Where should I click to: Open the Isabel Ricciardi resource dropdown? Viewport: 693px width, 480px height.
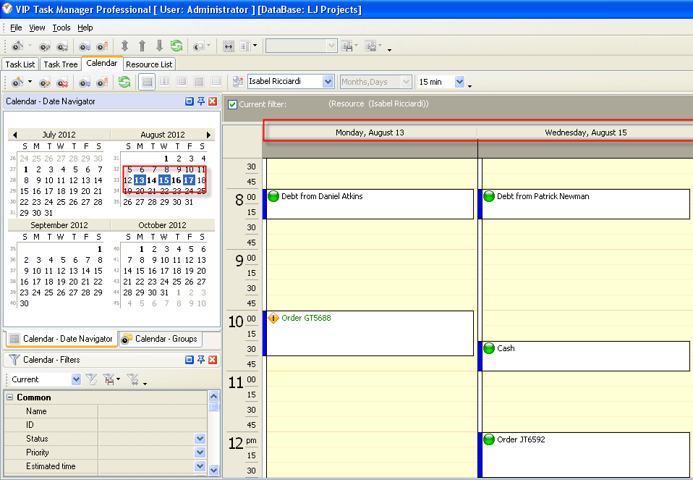coord(328,82)
